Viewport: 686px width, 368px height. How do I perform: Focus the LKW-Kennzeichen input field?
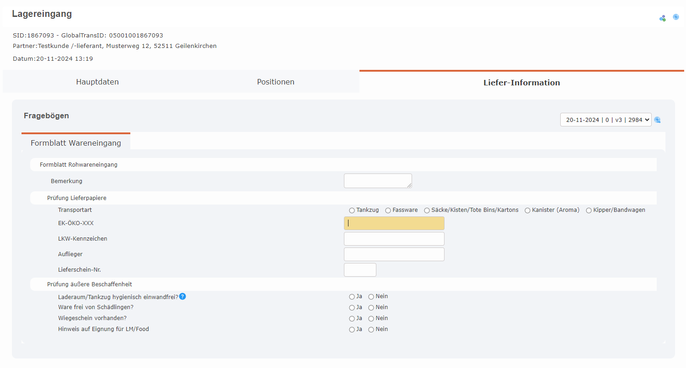tap(394, 239)
